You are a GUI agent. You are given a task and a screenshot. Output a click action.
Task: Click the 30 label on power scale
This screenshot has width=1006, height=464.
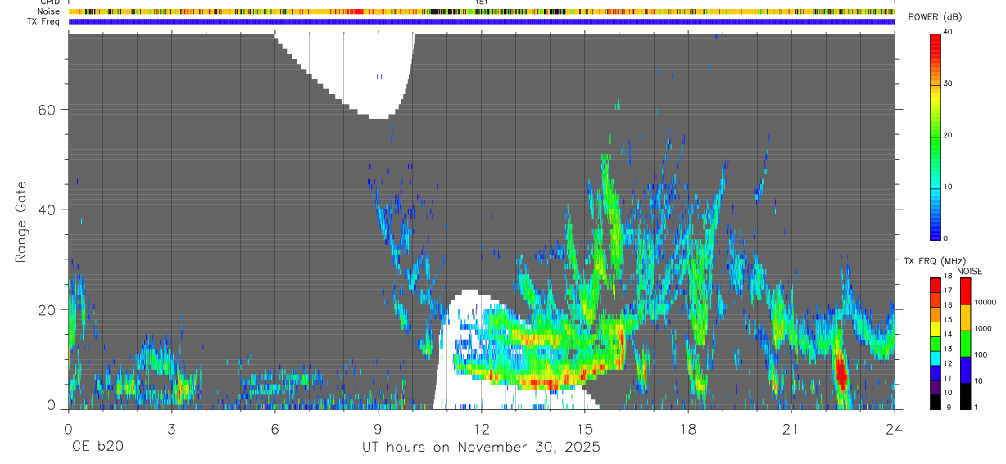point(949,83)
